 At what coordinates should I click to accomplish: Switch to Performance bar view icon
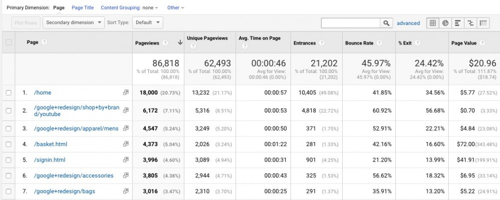point(457,23)
